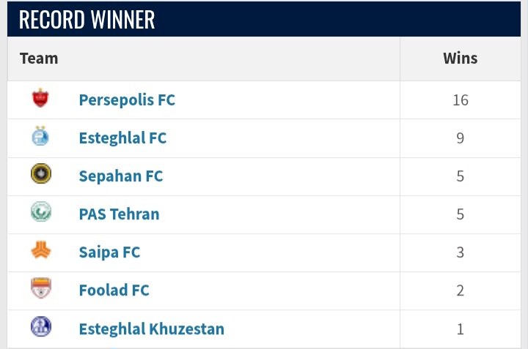Click the PAS Tehran green crest icon
The image size is (528, 349).
pos(41,211)
